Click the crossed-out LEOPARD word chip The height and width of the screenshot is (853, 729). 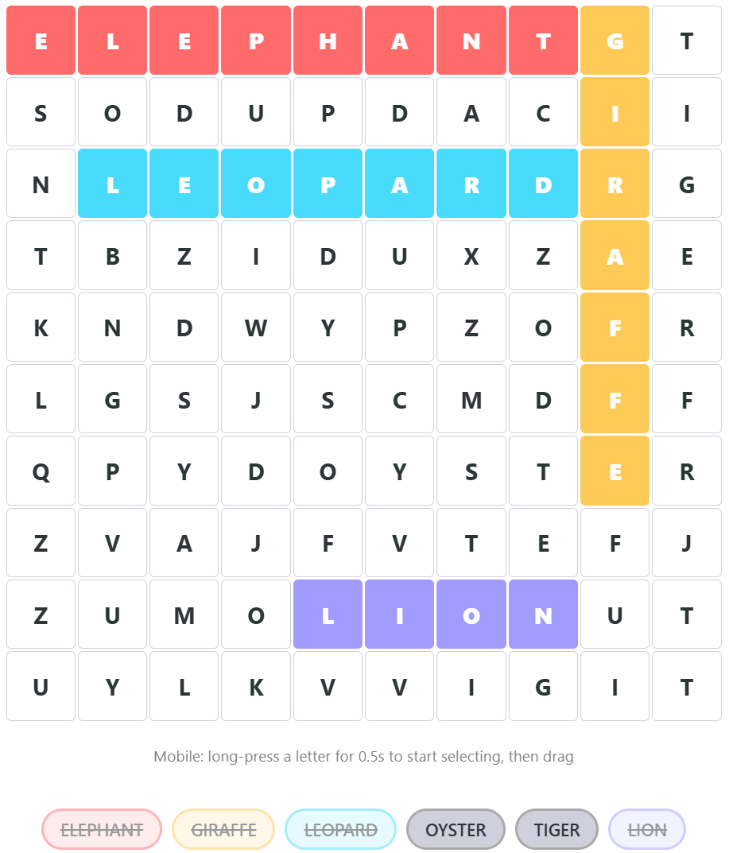click(x=340, y=829)
